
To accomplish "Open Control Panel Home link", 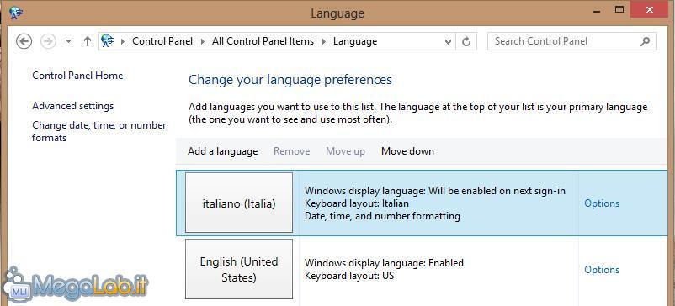I will tap(77, 76).
